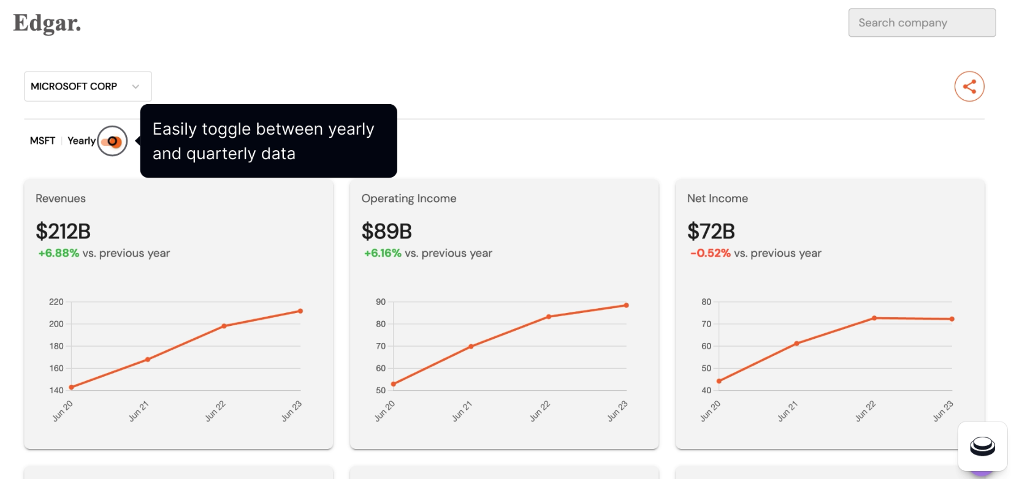Click the Jun 20 point on Net Income chart
Screen dimensions: 1011x479
(x=719, y=381)
